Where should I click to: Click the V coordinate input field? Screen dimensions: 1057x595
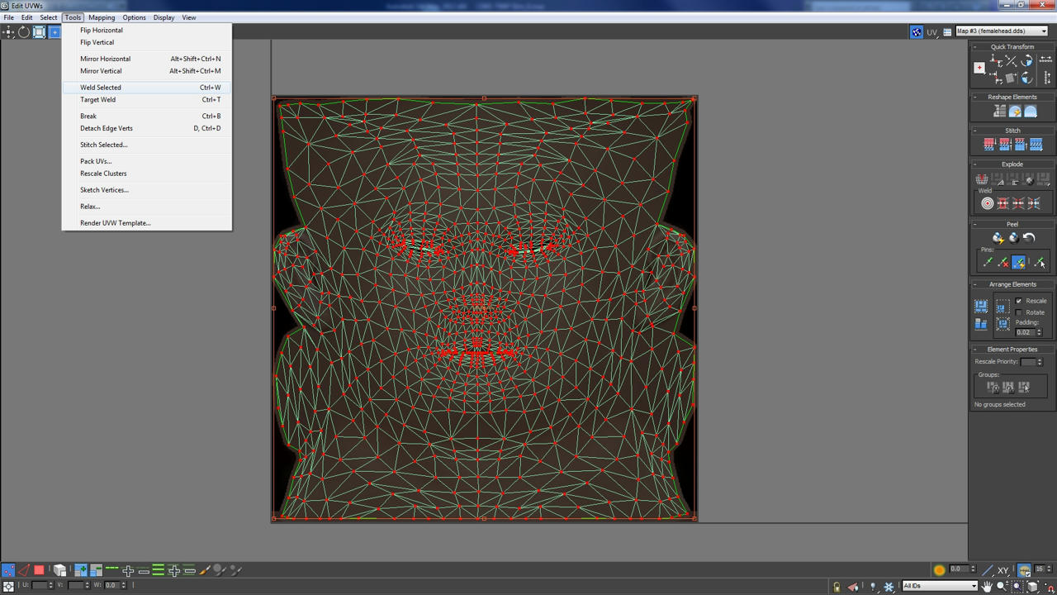tap(76, 585)
